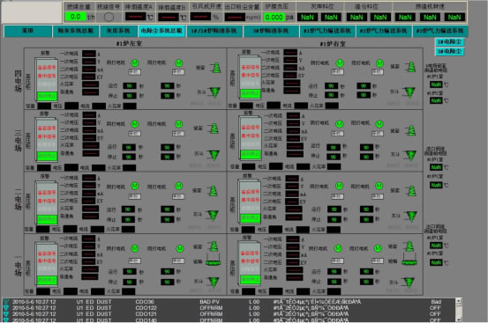Click the alarm list scrollbar down arrow
The width and height of the screenshot is (488, 323).
458,319
